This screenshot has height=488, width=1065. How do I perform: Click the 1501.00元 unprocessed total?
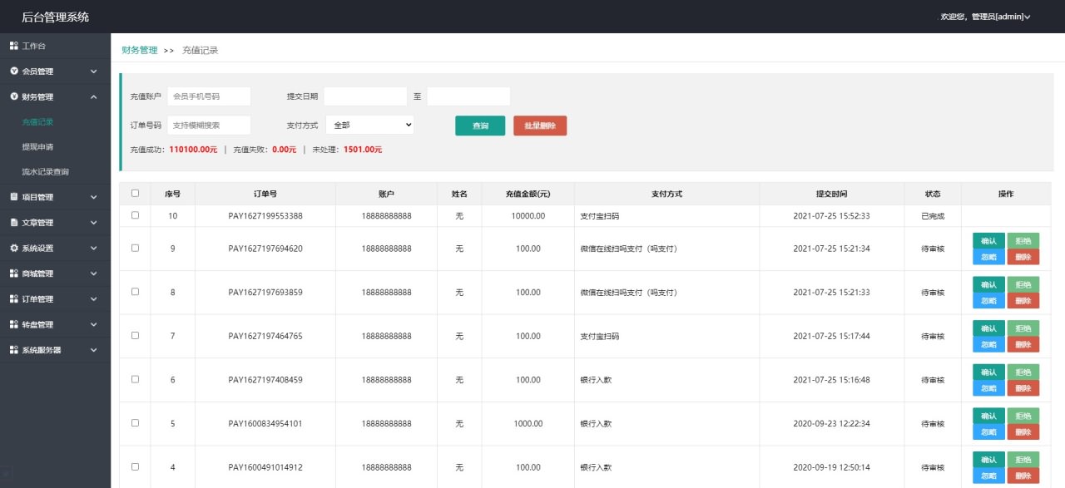363,150
